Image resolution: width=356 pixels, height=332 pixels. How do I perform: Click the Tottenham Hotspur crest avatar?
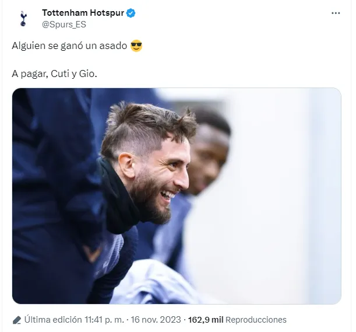coord(23,19)
